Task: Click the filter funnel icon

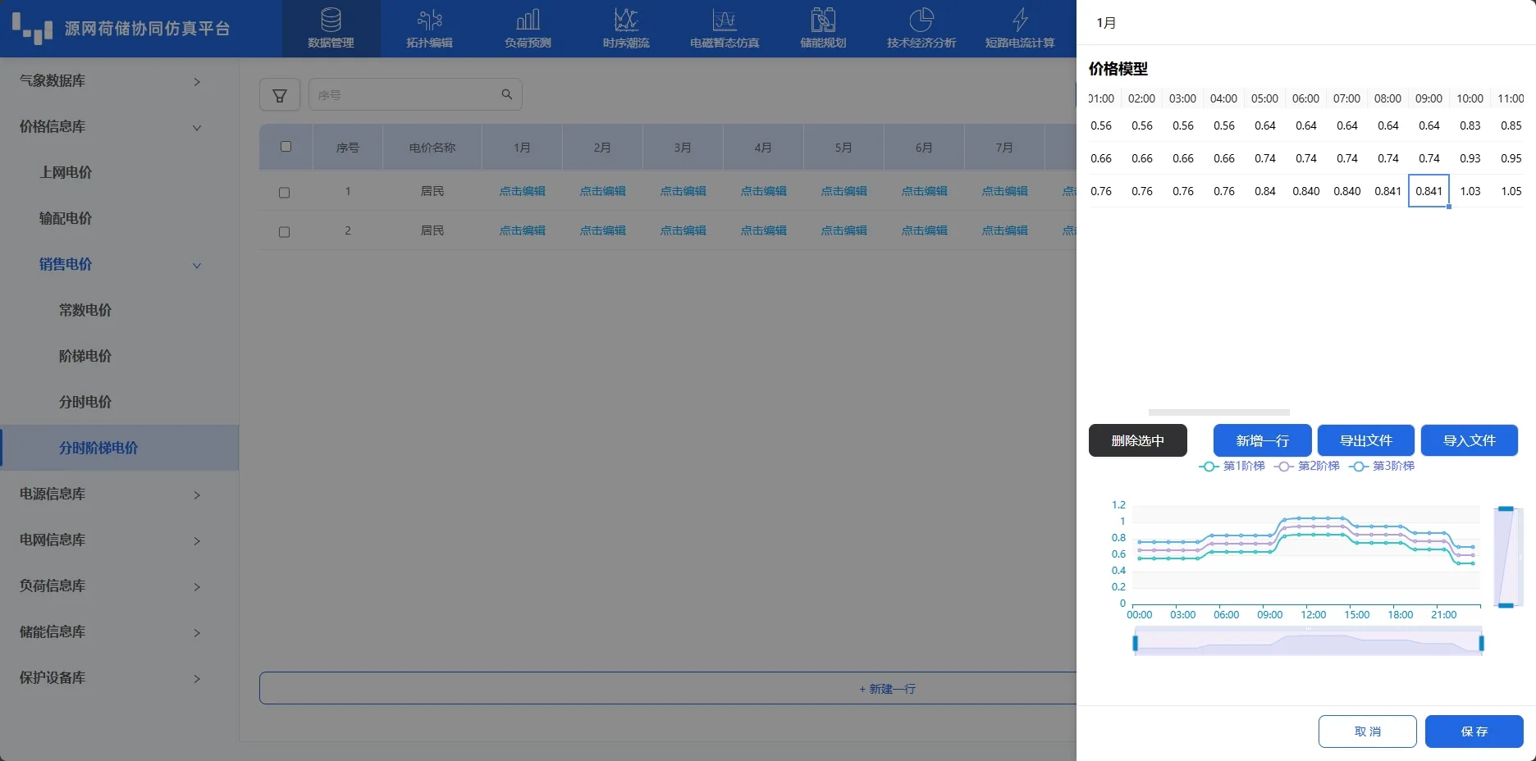Action: pyautogui.click(x=280, y=95)
